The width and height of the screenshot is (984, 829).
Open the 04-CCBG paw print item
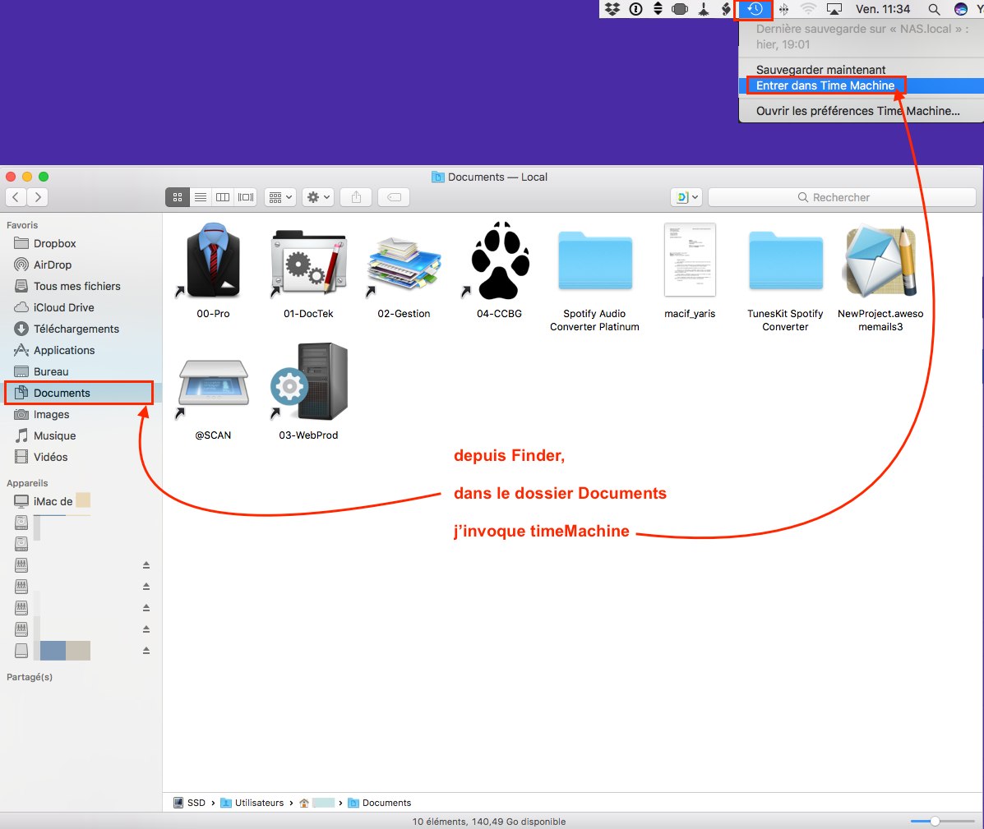[499, 263]
